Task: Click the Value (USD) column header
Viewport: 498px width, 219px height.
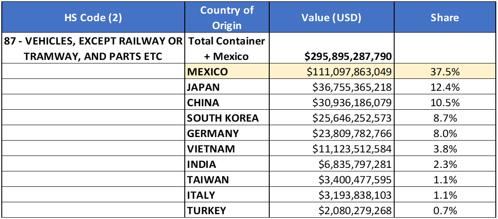Action: pyautogui.click(x=331, y=18)
